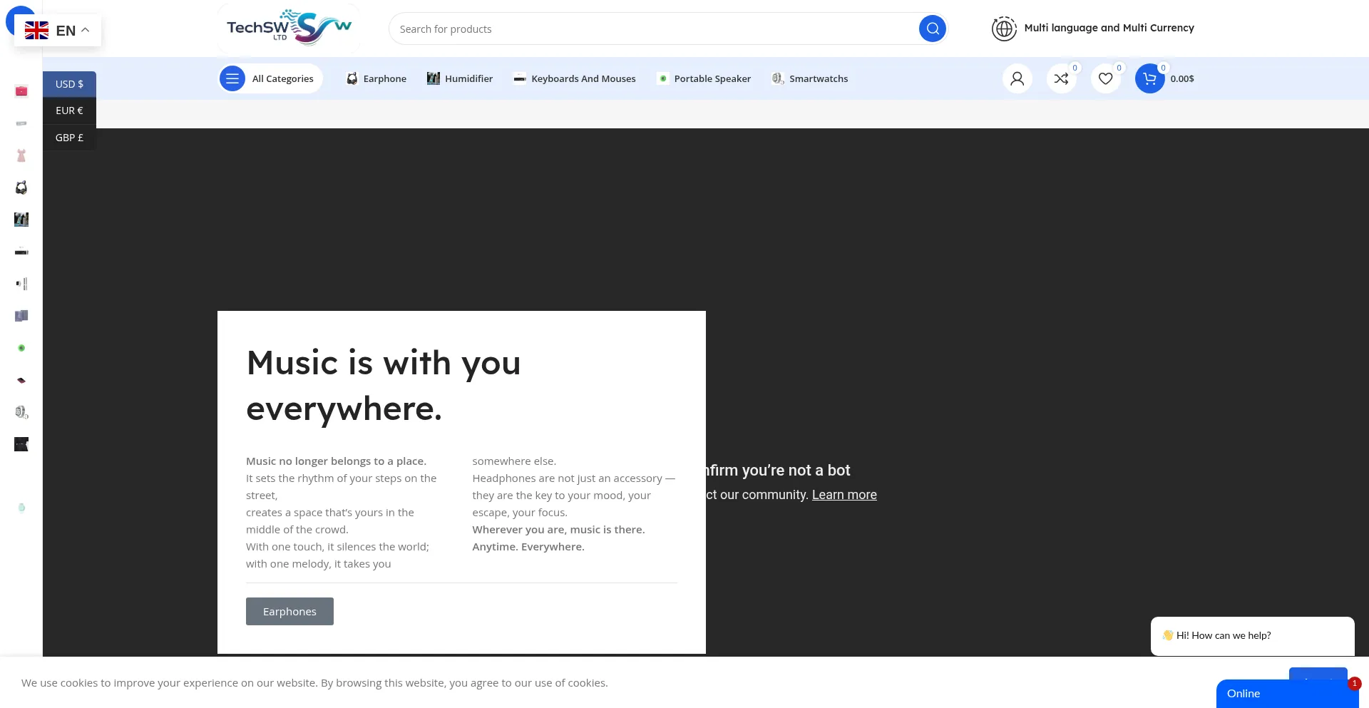Click the cat-ear headphones sidebar icon
Viewport: 1369px width, 708px height.
[21, 188]
